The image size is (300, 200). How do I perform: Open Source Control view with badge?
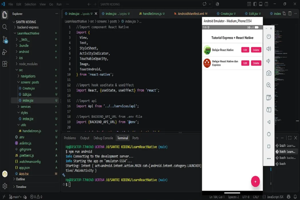[x=5, y=39]
